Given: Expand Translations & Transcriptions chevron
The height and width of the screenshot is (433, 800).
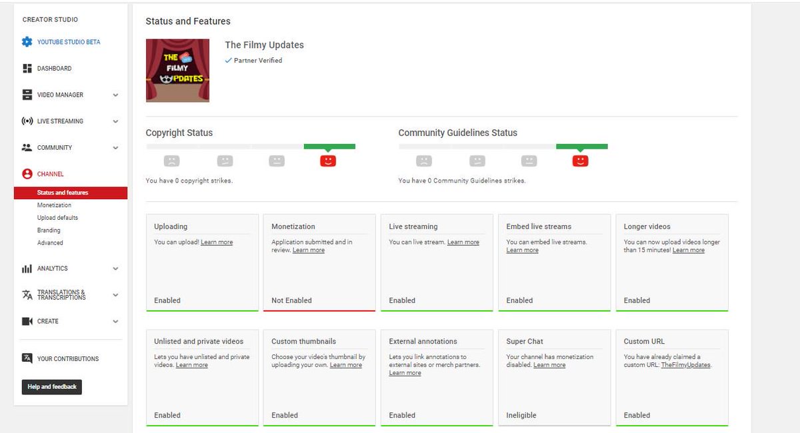Looking at the screenshot, I should [x=115, y=294].
